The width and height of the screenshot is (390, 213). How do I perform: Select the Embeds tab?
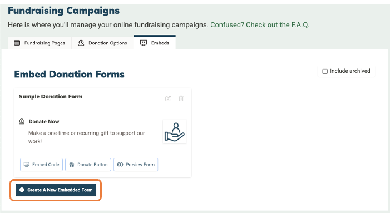tap(155, 43)
